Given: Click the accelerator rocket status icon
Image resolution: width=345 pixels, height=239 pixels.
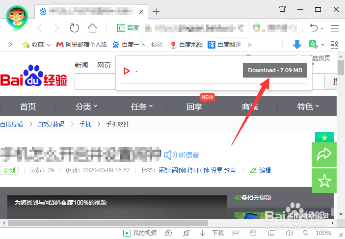Looking at the screenshot, I should click(x=186, y=233).
